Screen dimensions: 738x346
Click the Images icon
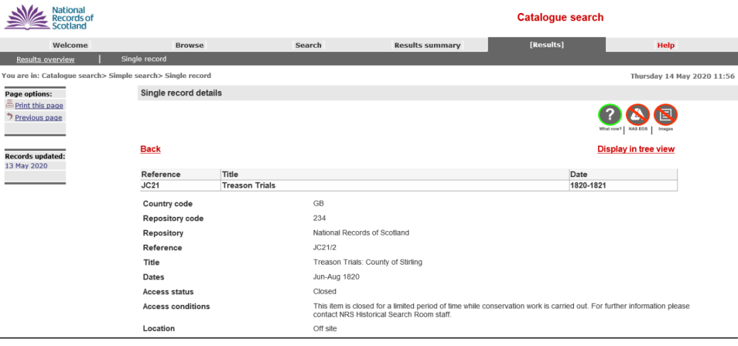665,114
